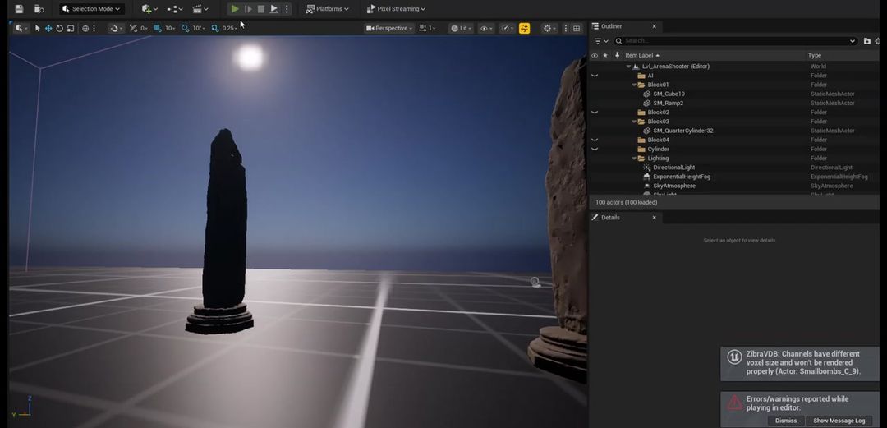Click the Skip/Advance frame button
Image resolution: width=887 pixels, height=428 pixels.
[x=248, y=9]
